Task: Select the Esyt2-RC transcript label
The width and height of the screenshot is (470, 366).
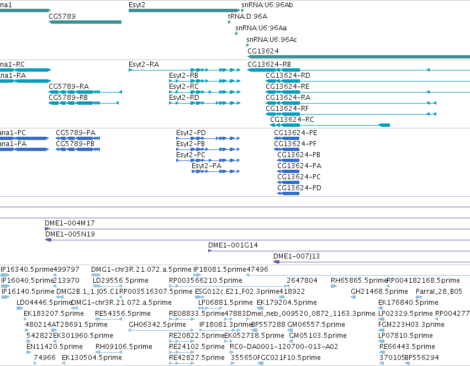Action: pos(184,87)
